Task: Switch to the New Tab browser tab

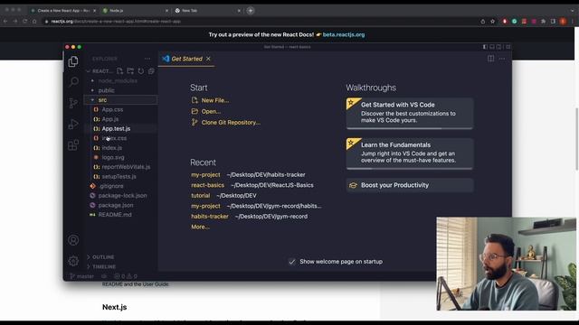Action: tap(208, 10)
